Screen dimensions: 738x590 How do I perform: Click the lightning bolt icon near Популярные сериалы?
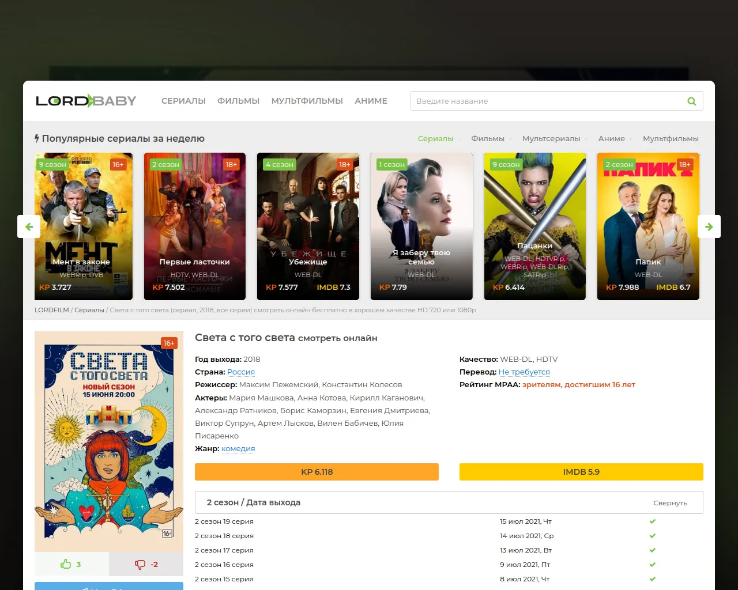36,138
